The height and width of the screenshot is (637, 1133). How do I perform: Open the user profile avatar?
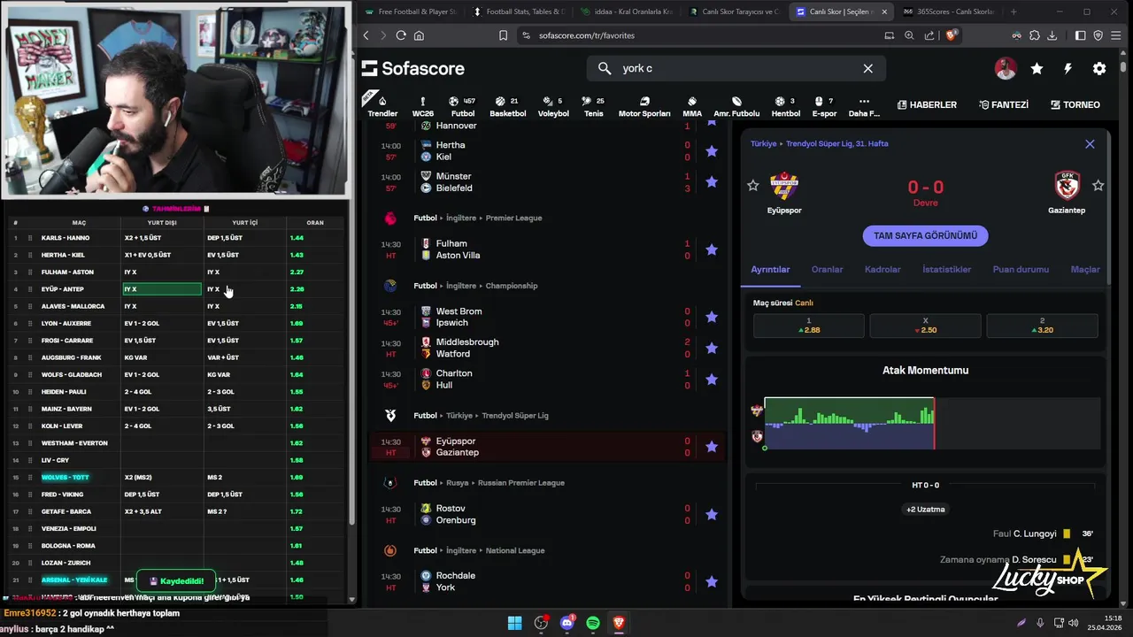[1006, 68]
